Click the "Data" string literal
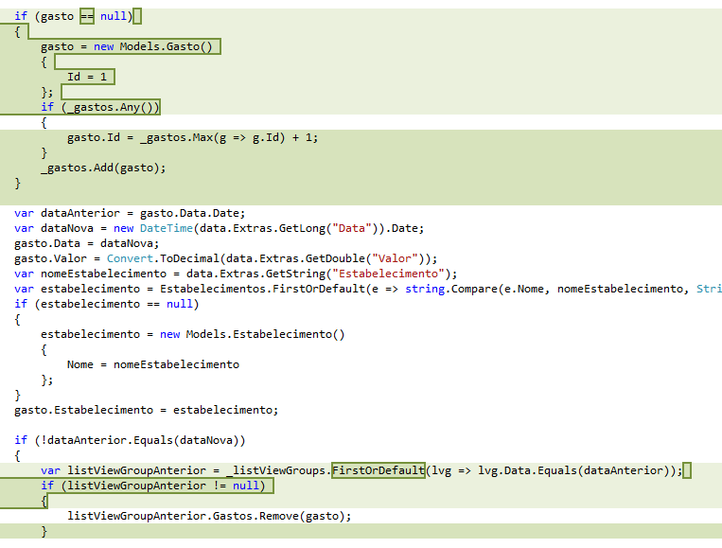The image size is (722, 548). 351,228
